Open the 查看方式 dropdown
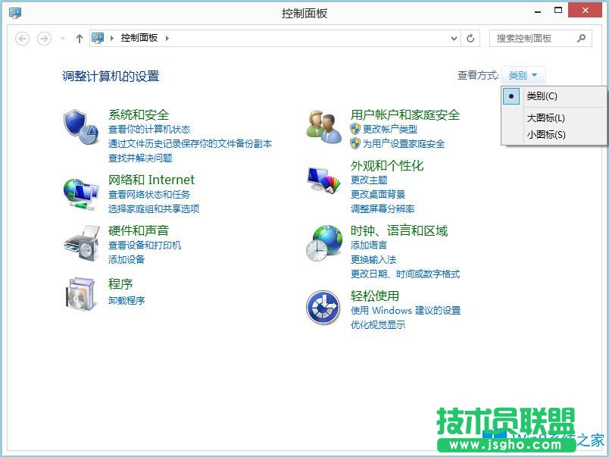Image resolution: width=609 pixels, height=457 pixels. coord(522,75)
